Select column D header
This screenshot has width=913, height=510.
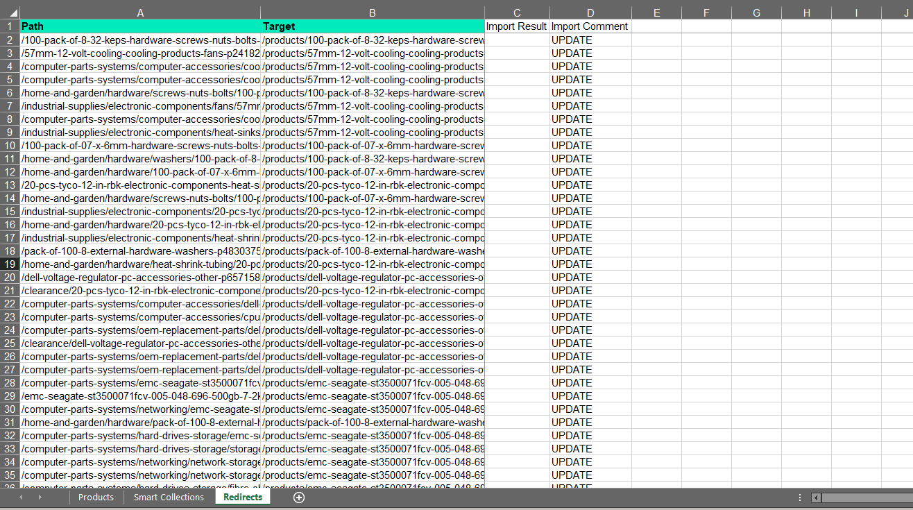point(590,12)
